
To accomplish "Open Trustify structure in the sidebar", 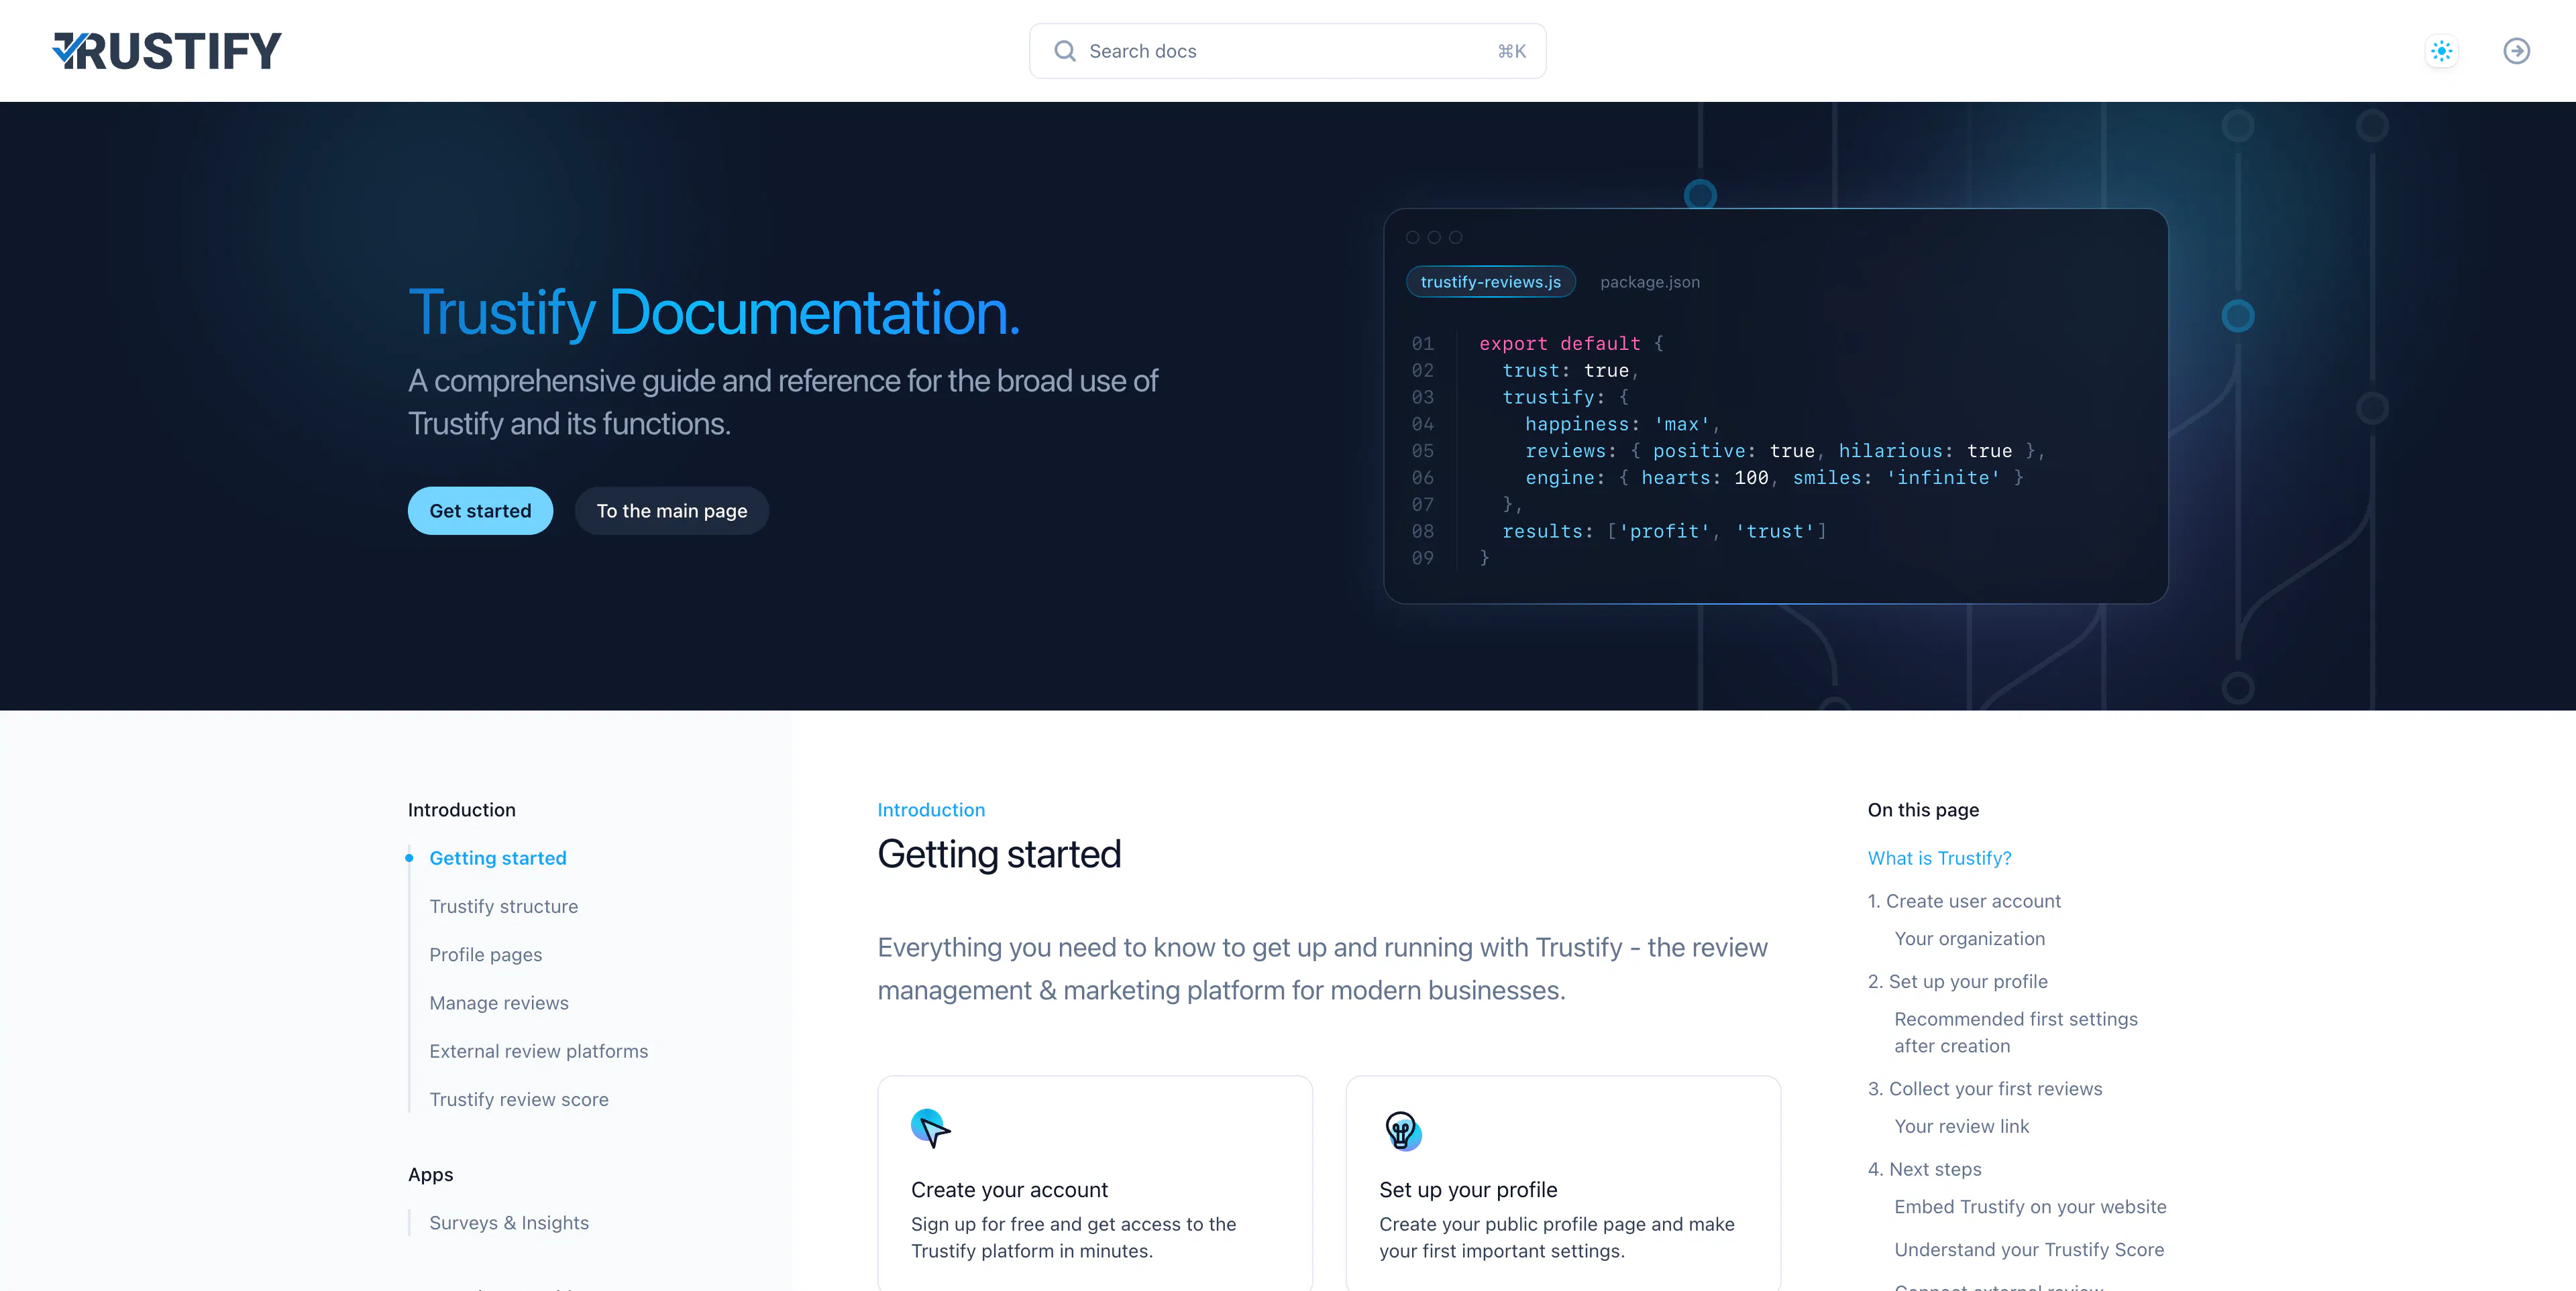I will pyautogui.click(x=504, y=906).
